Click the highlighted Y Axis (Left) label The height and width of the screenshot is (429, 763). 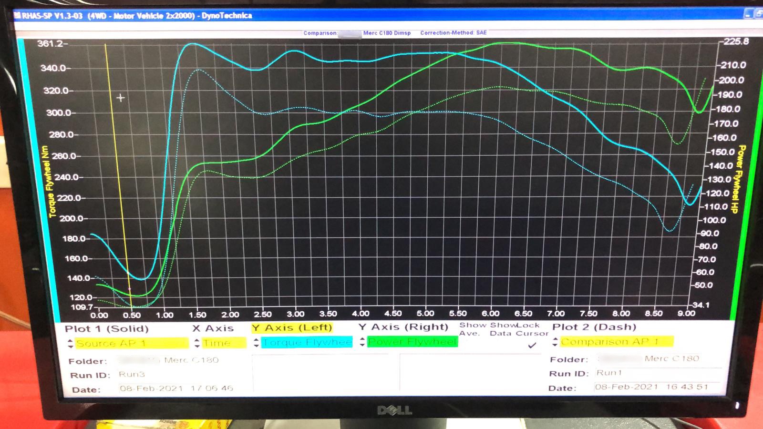point(292,327)
